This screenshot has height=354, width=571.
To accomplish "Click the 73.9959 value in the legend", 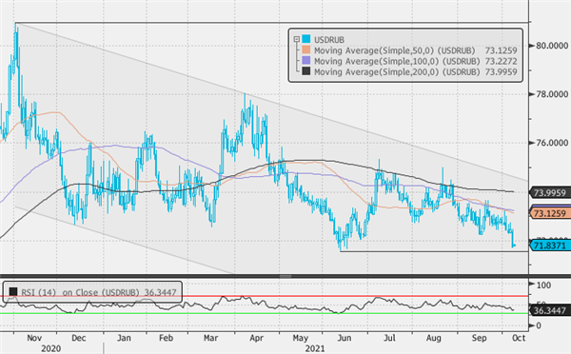I will coord(502,72).
